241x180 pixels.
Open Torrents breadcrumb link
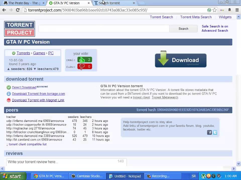tap(23, 53)
